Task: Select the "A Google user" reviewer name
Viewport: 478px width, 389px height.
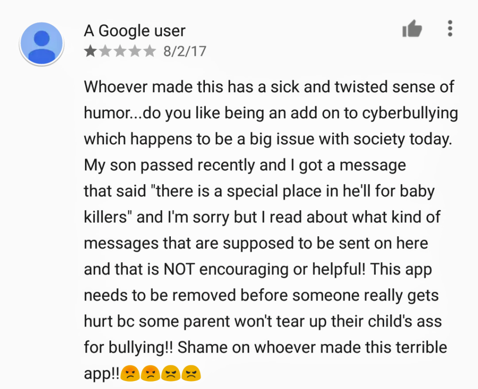Action: [x=134, y=31]
